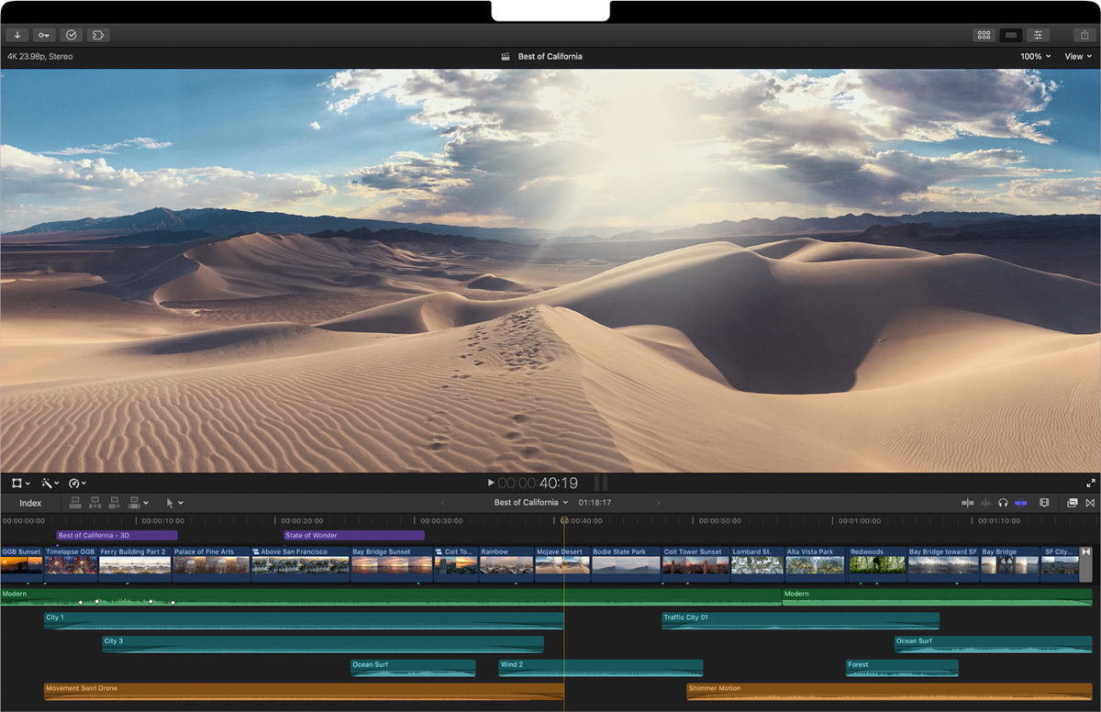Open the View dropdown in the viewer
This screenshot has height=712, width=1101.
click(x=1076, y=56)
